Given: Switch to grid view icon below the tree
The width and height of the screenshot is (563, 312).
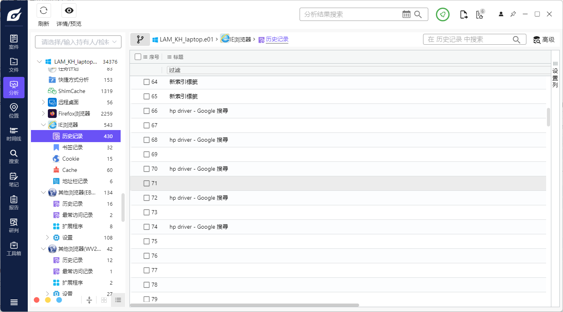Looking at the screenshot, I should tap(104, 300).
